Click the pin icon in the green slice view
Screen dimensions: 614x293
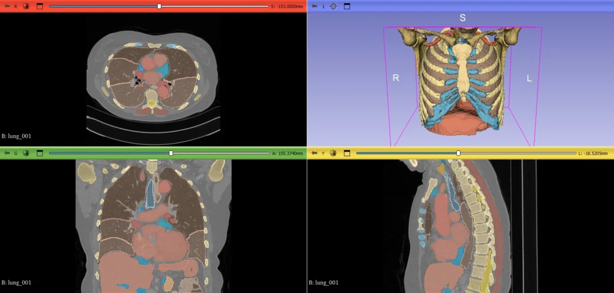7,153
